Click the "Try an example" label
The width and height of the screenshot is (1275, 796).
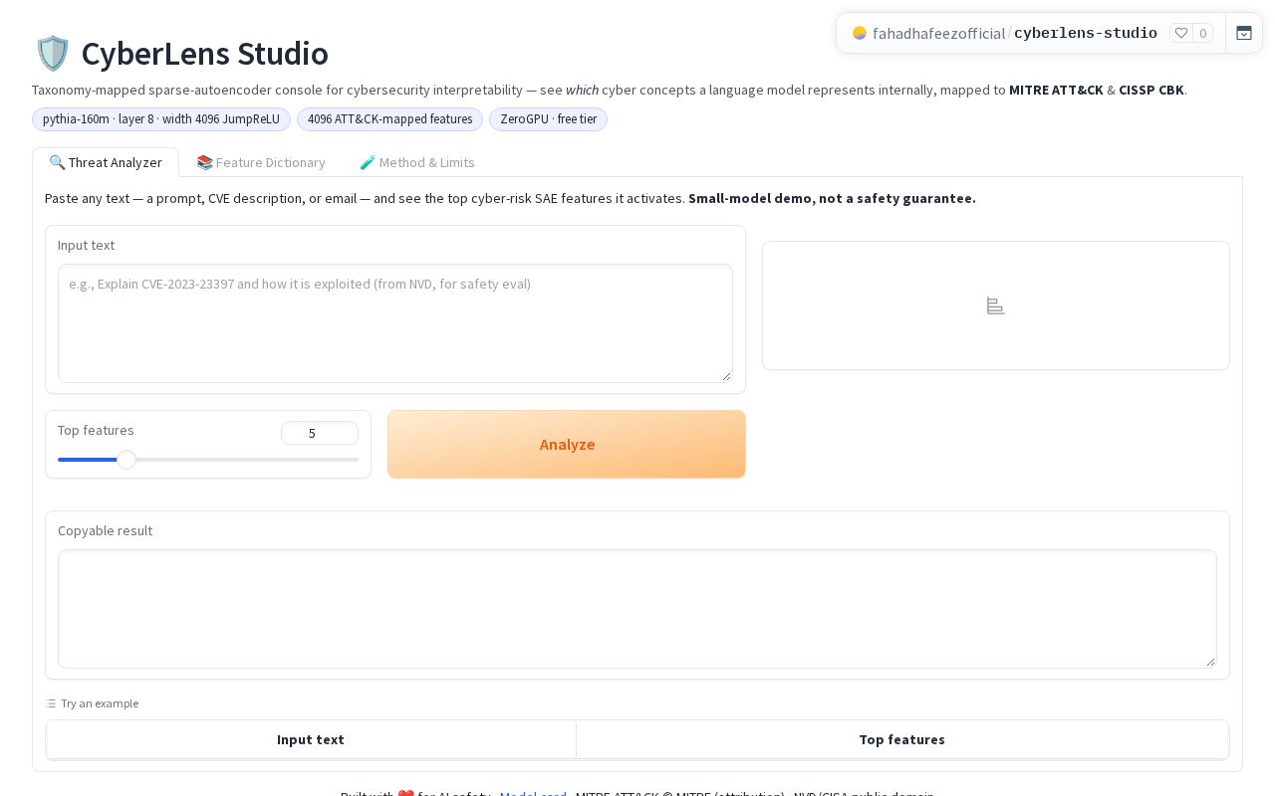[100, 703]
